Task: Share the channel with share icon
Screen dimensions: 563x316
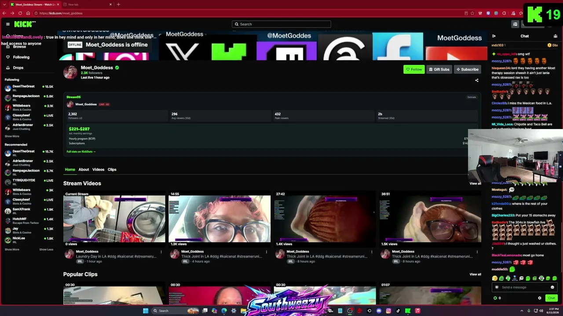Action: pyautogui.click(x=477, y=80)
